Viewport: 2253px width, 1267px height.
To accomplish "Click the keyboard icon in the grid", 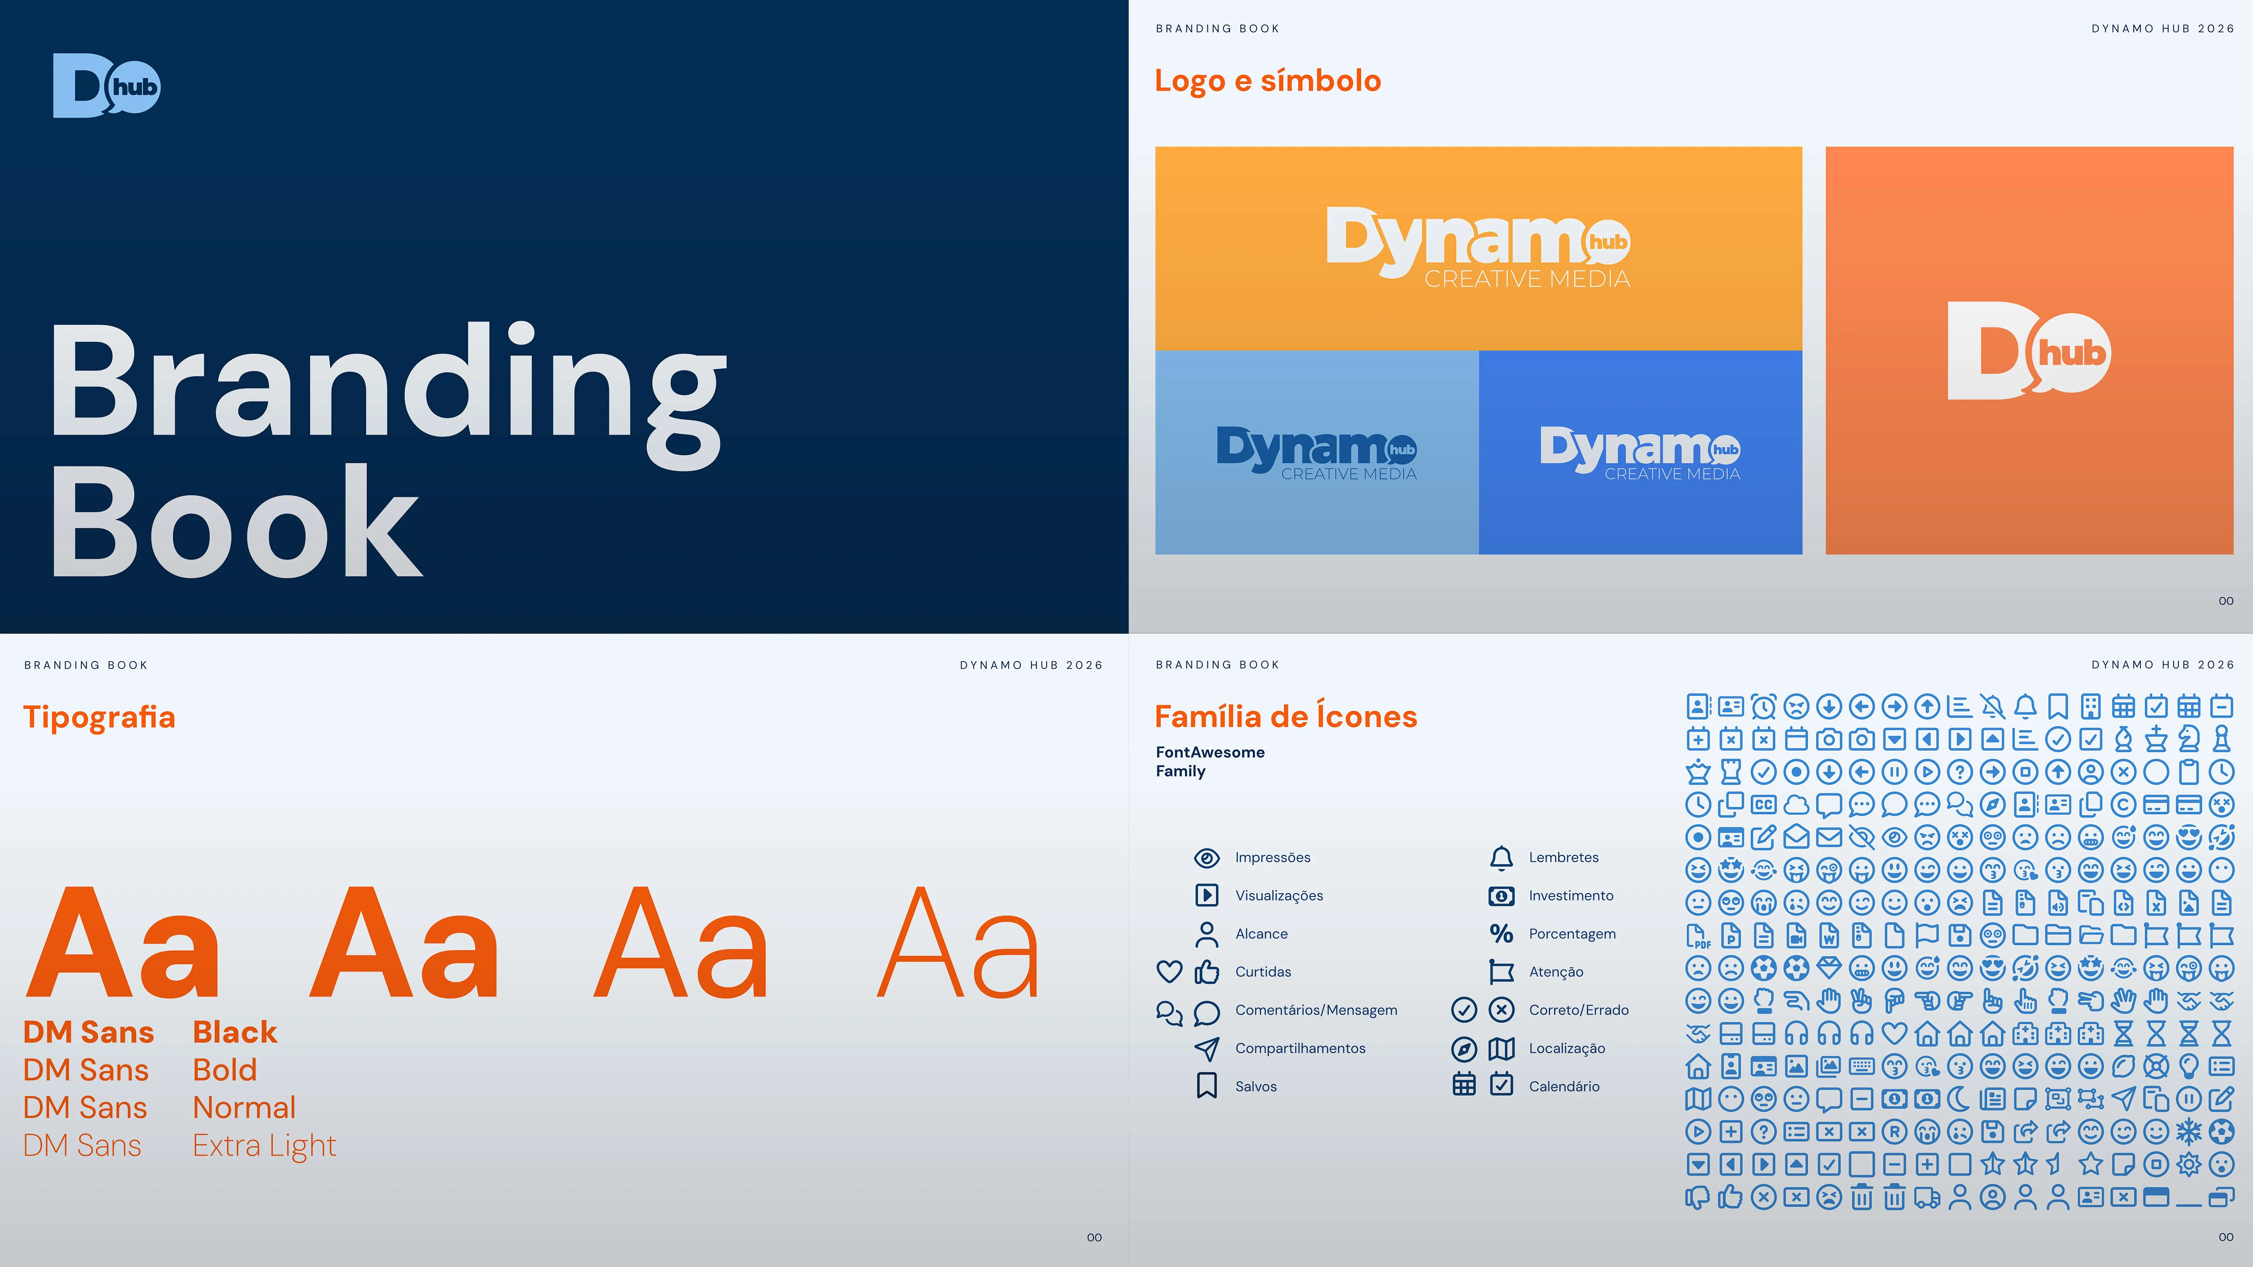I will click(1861, 1066).
